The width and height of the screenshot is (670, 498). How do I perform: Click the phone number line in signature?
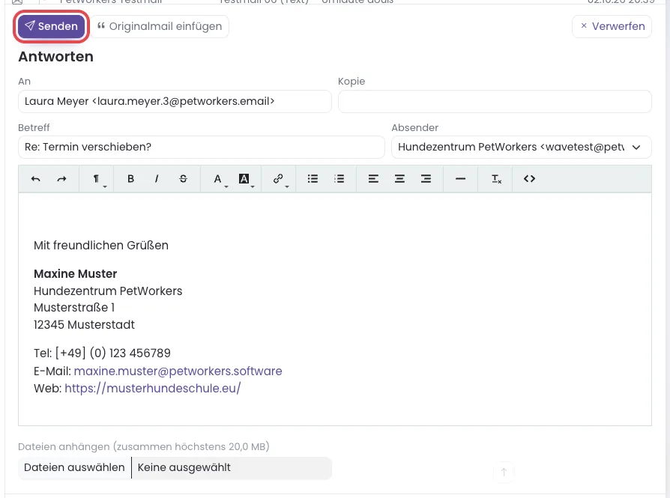click(102, 353)
